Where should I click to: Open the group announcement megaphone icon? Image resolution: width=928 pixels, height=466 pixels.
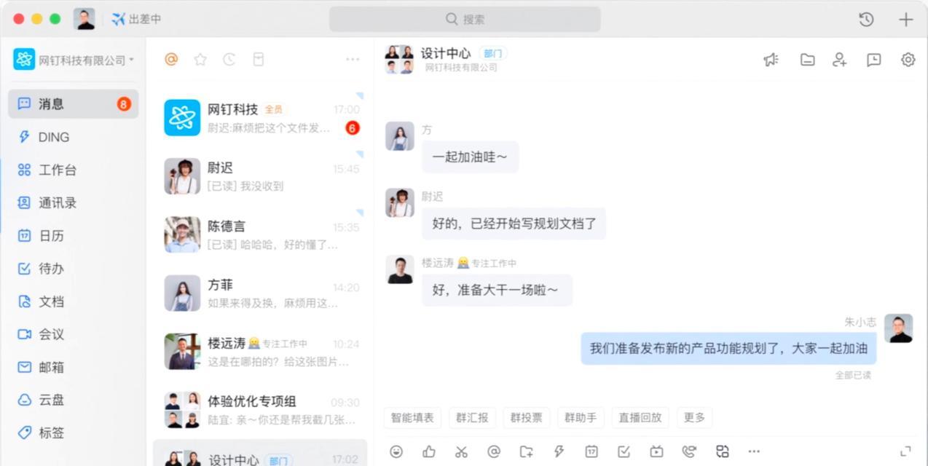click(x=771, y=60)
